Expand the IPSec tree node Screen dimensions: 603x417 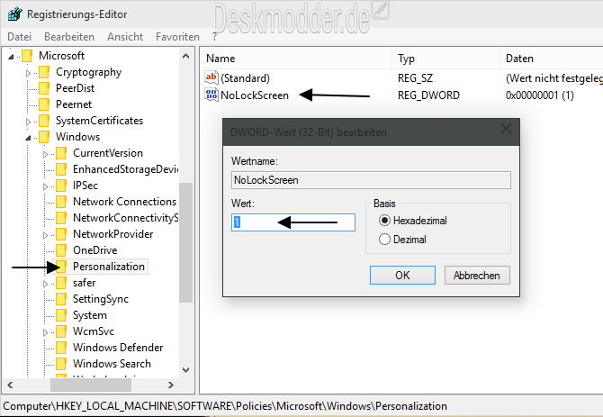pyautogui.click(x=45, y=186)
